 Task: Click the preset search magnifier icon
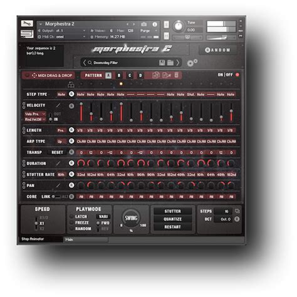(x=90, y=63)
